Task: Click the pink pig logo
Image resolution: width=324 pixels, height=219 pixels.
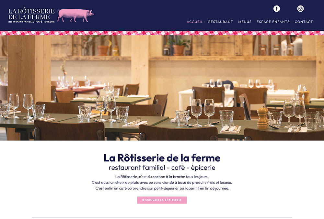Action: coord(75,16)
